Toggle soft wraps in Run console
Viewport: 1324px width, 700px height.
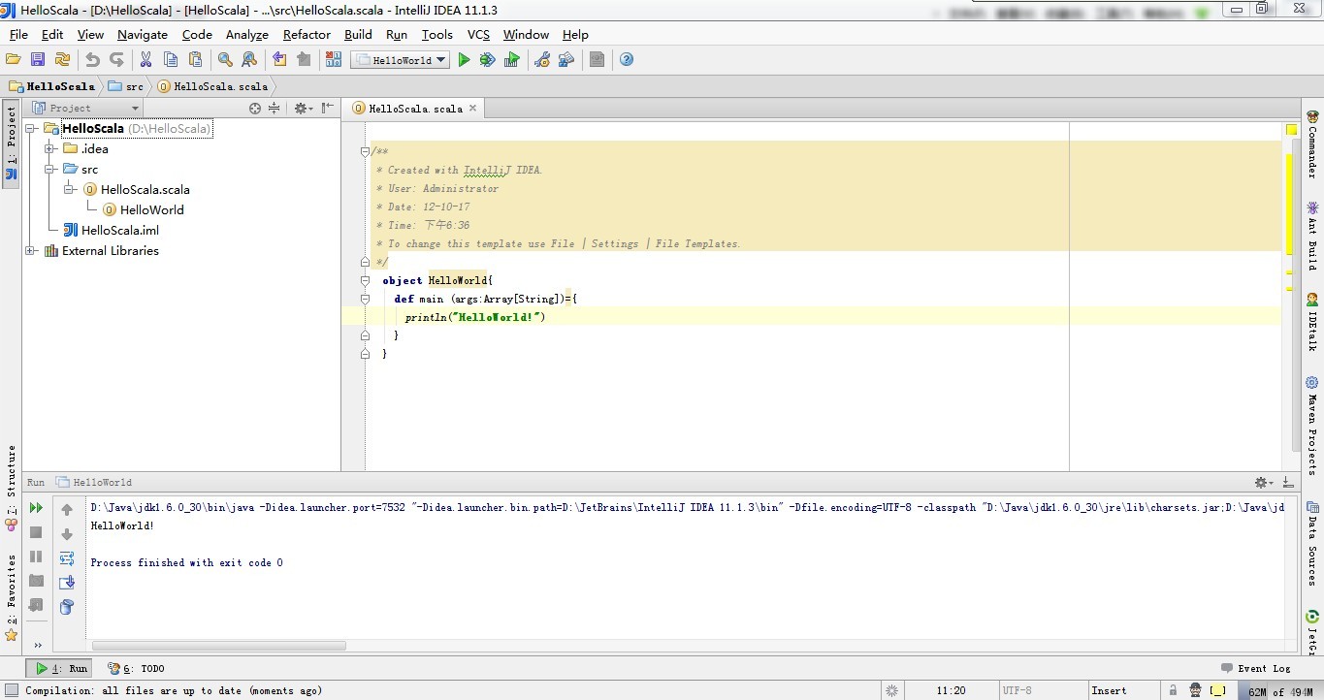point(67,557)
